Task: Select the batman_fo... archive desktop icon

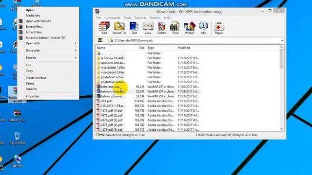Action: coord(18,116)
